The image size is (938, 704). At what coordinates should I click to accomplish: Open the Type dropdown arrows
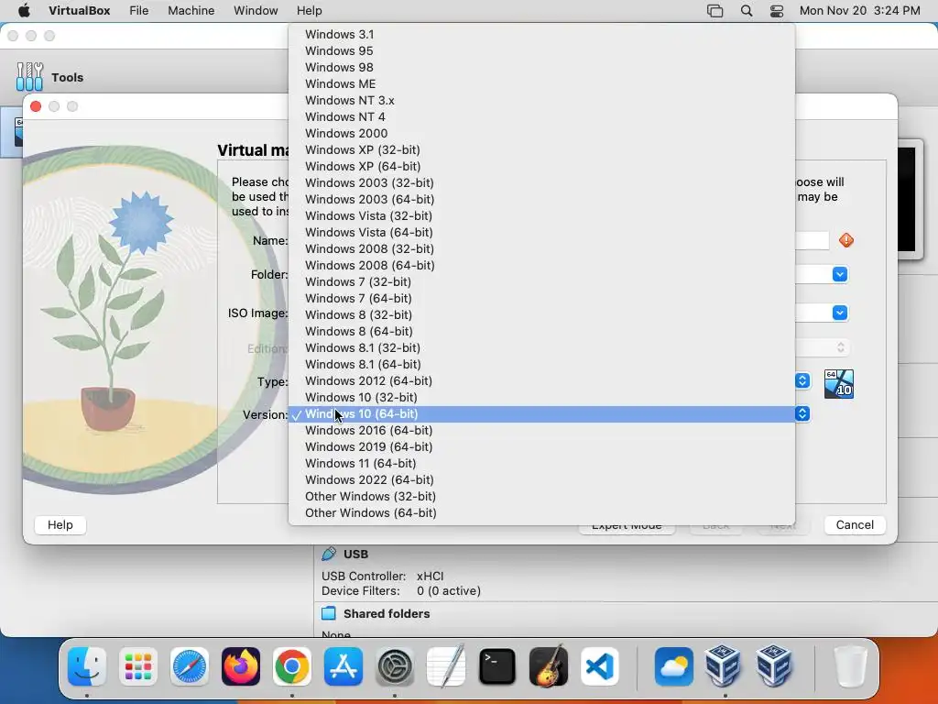[802, 380]
